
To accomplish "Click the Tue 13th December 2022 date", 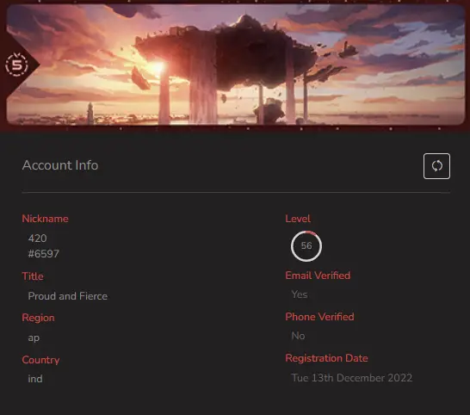I will [352, 378].
